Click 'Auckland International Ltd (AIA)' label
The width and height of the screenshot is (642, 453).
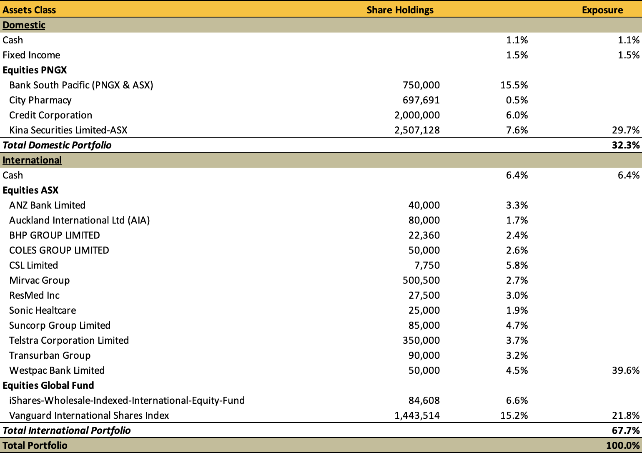tap(80, 220)
